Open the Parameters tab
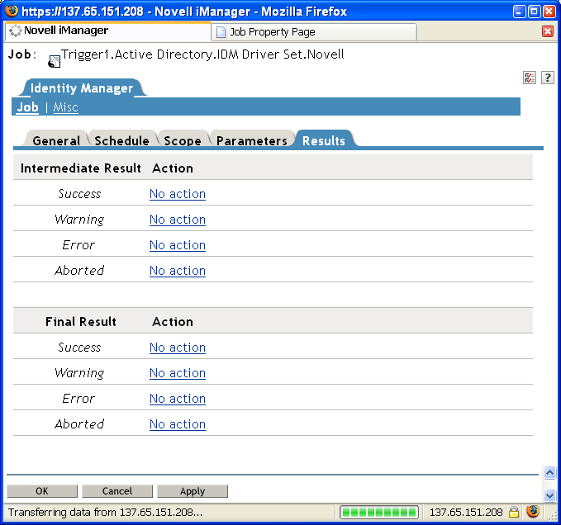This screenshot has width=561, height=525. [251, 140]
